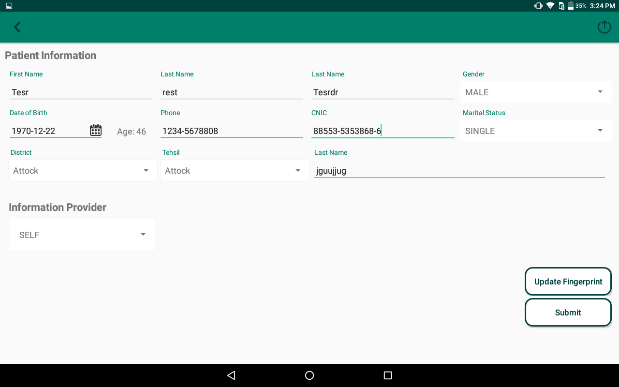
Task: Tap the 3:24 PM clock
Action: (603, 6)
